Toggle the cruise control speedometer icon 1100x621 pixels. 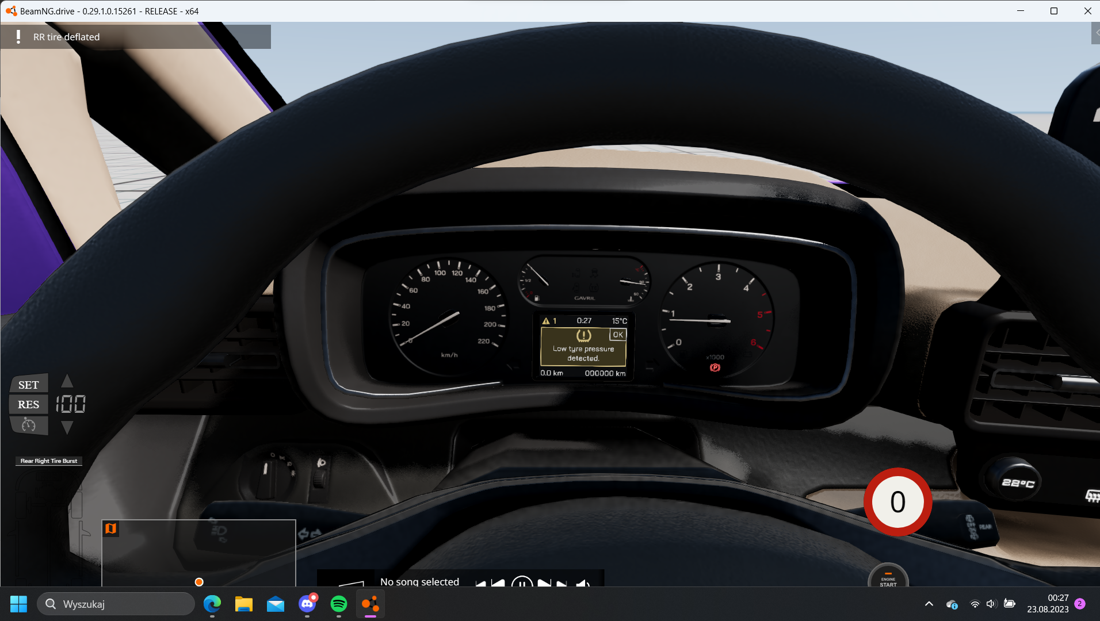click(x=29, y=425)
